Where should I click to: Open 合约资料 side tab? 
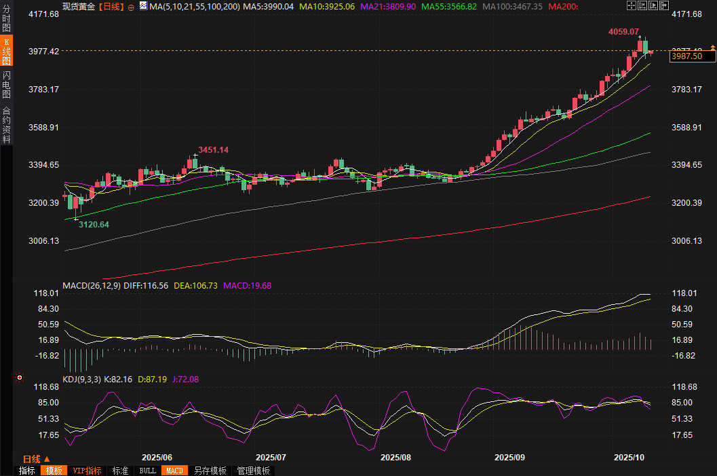[x=6, y=125]
